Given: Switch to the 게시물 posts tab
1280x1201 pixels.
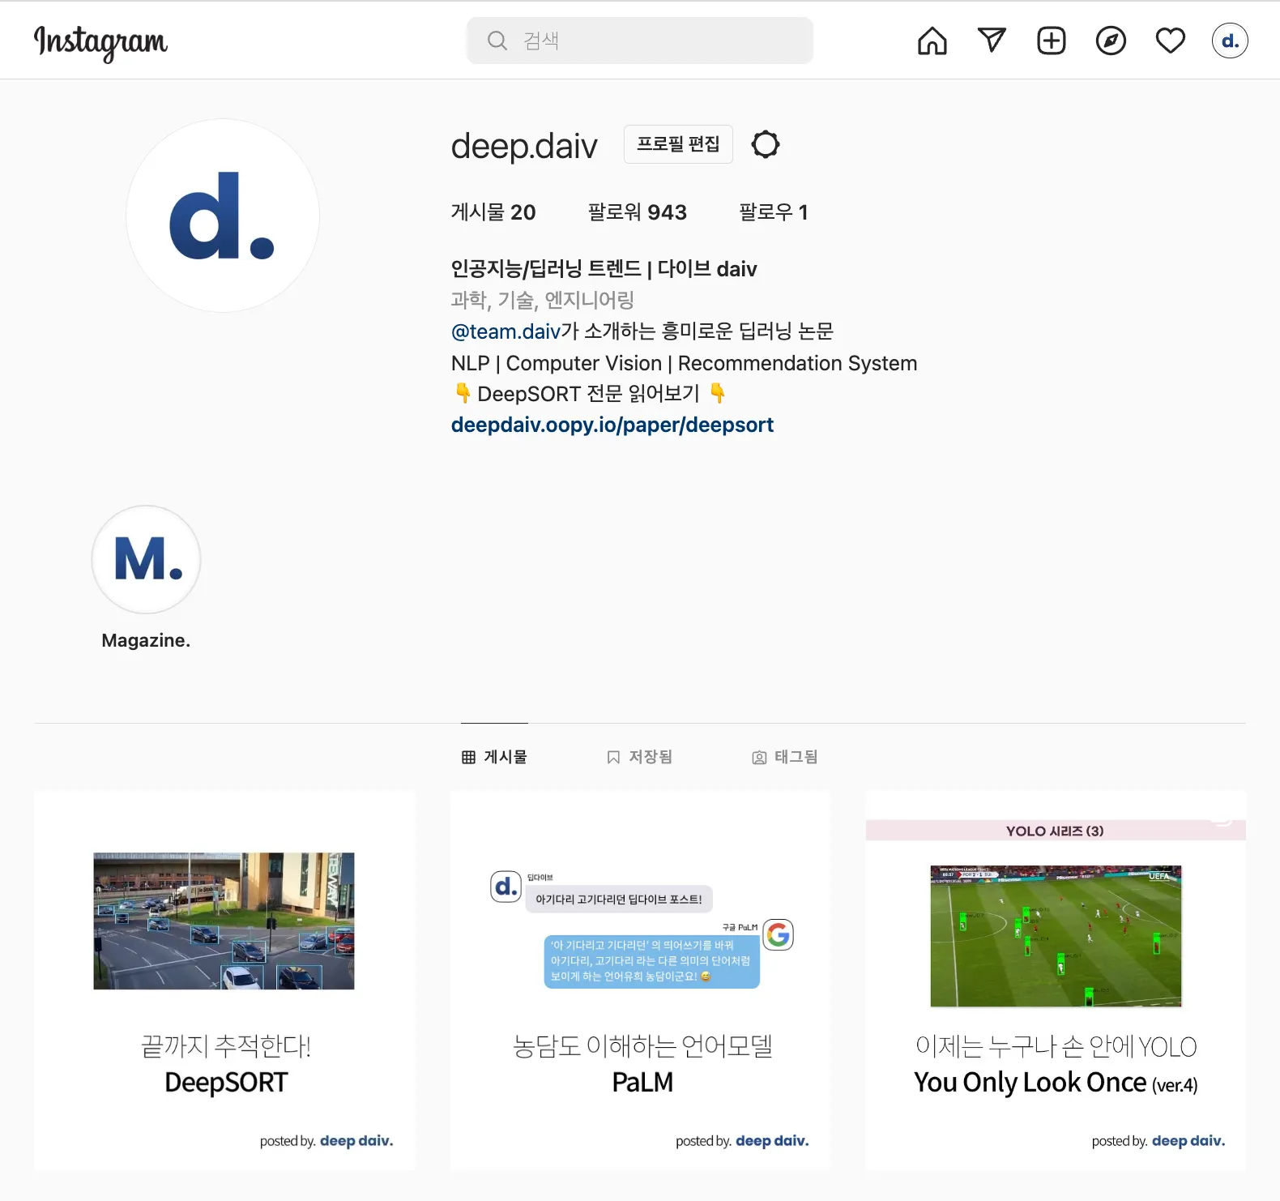Looking at the screenshot, I should [494, 757].
